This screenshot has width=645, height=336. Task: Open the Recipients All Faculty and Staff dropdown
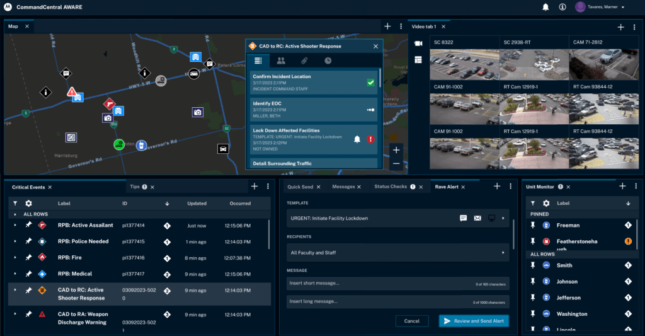tap(397, 252)
